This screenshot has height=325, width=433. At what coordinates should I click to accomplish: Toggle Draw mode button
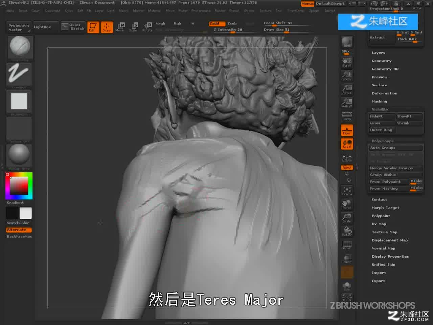[107, 27]
